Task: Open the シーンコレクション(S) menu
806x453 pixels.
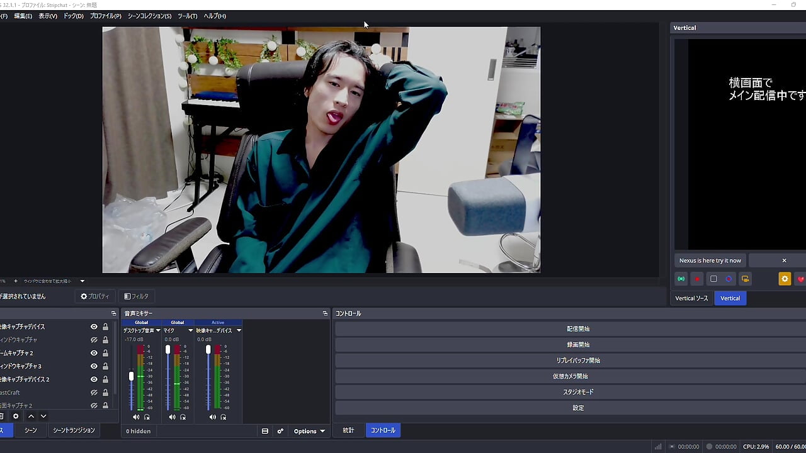Action: [x=149, y=16]
